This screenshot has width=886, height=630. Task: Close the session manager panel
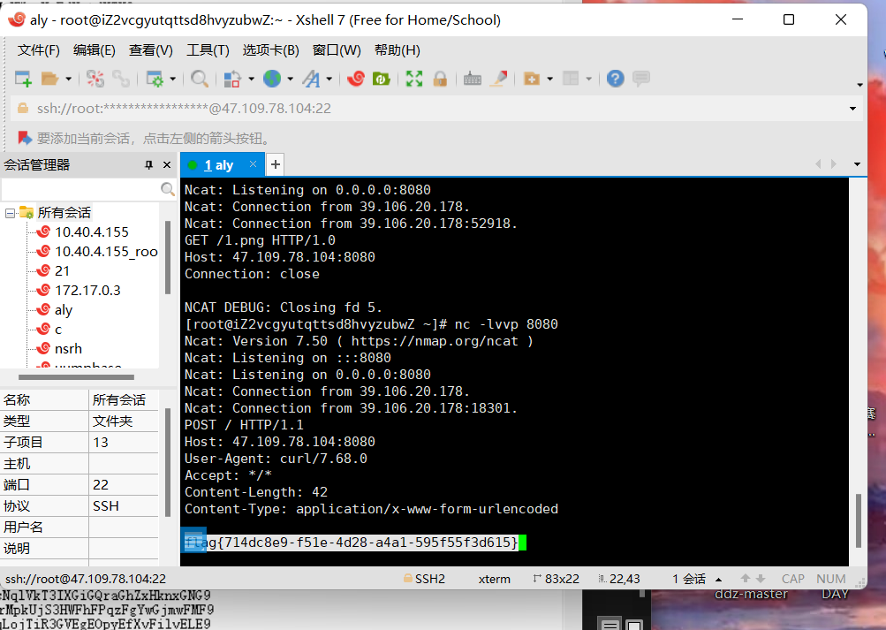[x=167, y=165]
